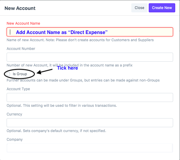Click the Account Number label

[x=21, y=49]
